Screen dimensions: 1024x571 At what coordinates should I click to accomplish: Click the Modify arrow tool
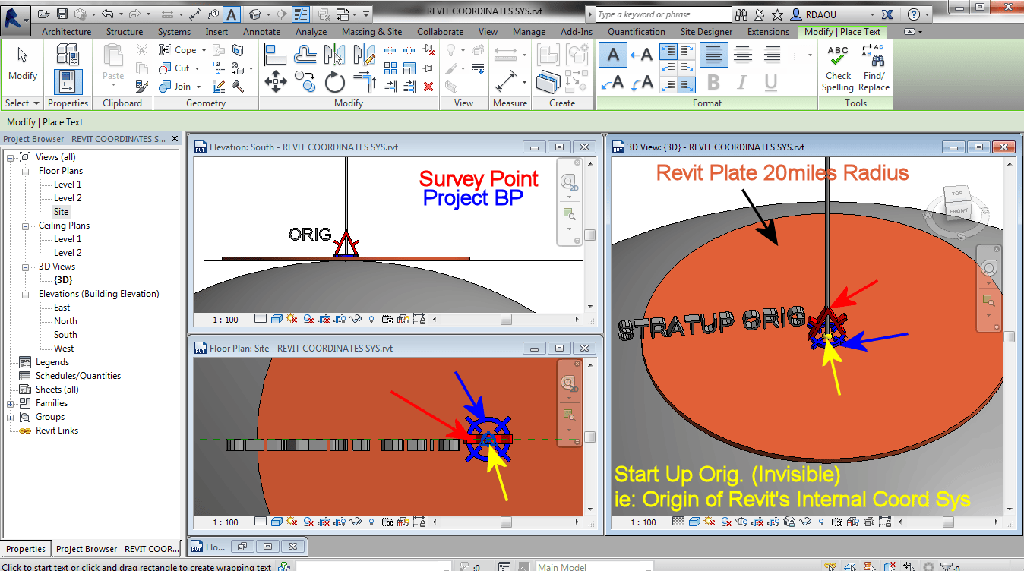coord(22,63)
